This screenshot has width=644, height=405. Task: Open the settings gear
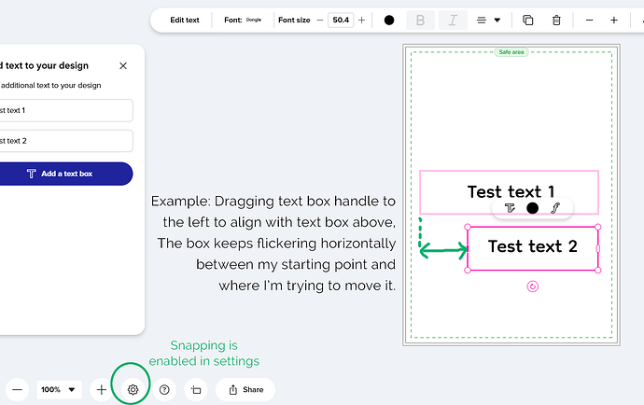pyautogui.click(x=133, y=389)
